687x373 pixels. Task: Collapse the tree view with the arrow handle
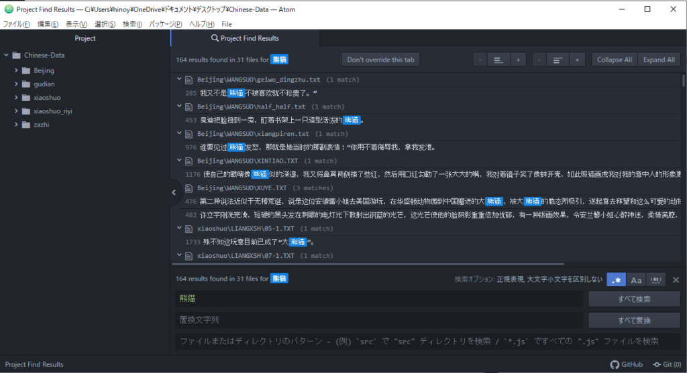(173, 192)
